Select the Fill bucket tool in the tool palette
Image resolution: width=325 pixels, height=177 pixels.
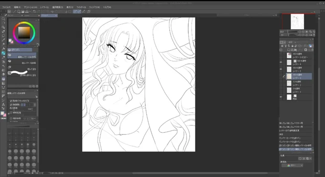3,79
